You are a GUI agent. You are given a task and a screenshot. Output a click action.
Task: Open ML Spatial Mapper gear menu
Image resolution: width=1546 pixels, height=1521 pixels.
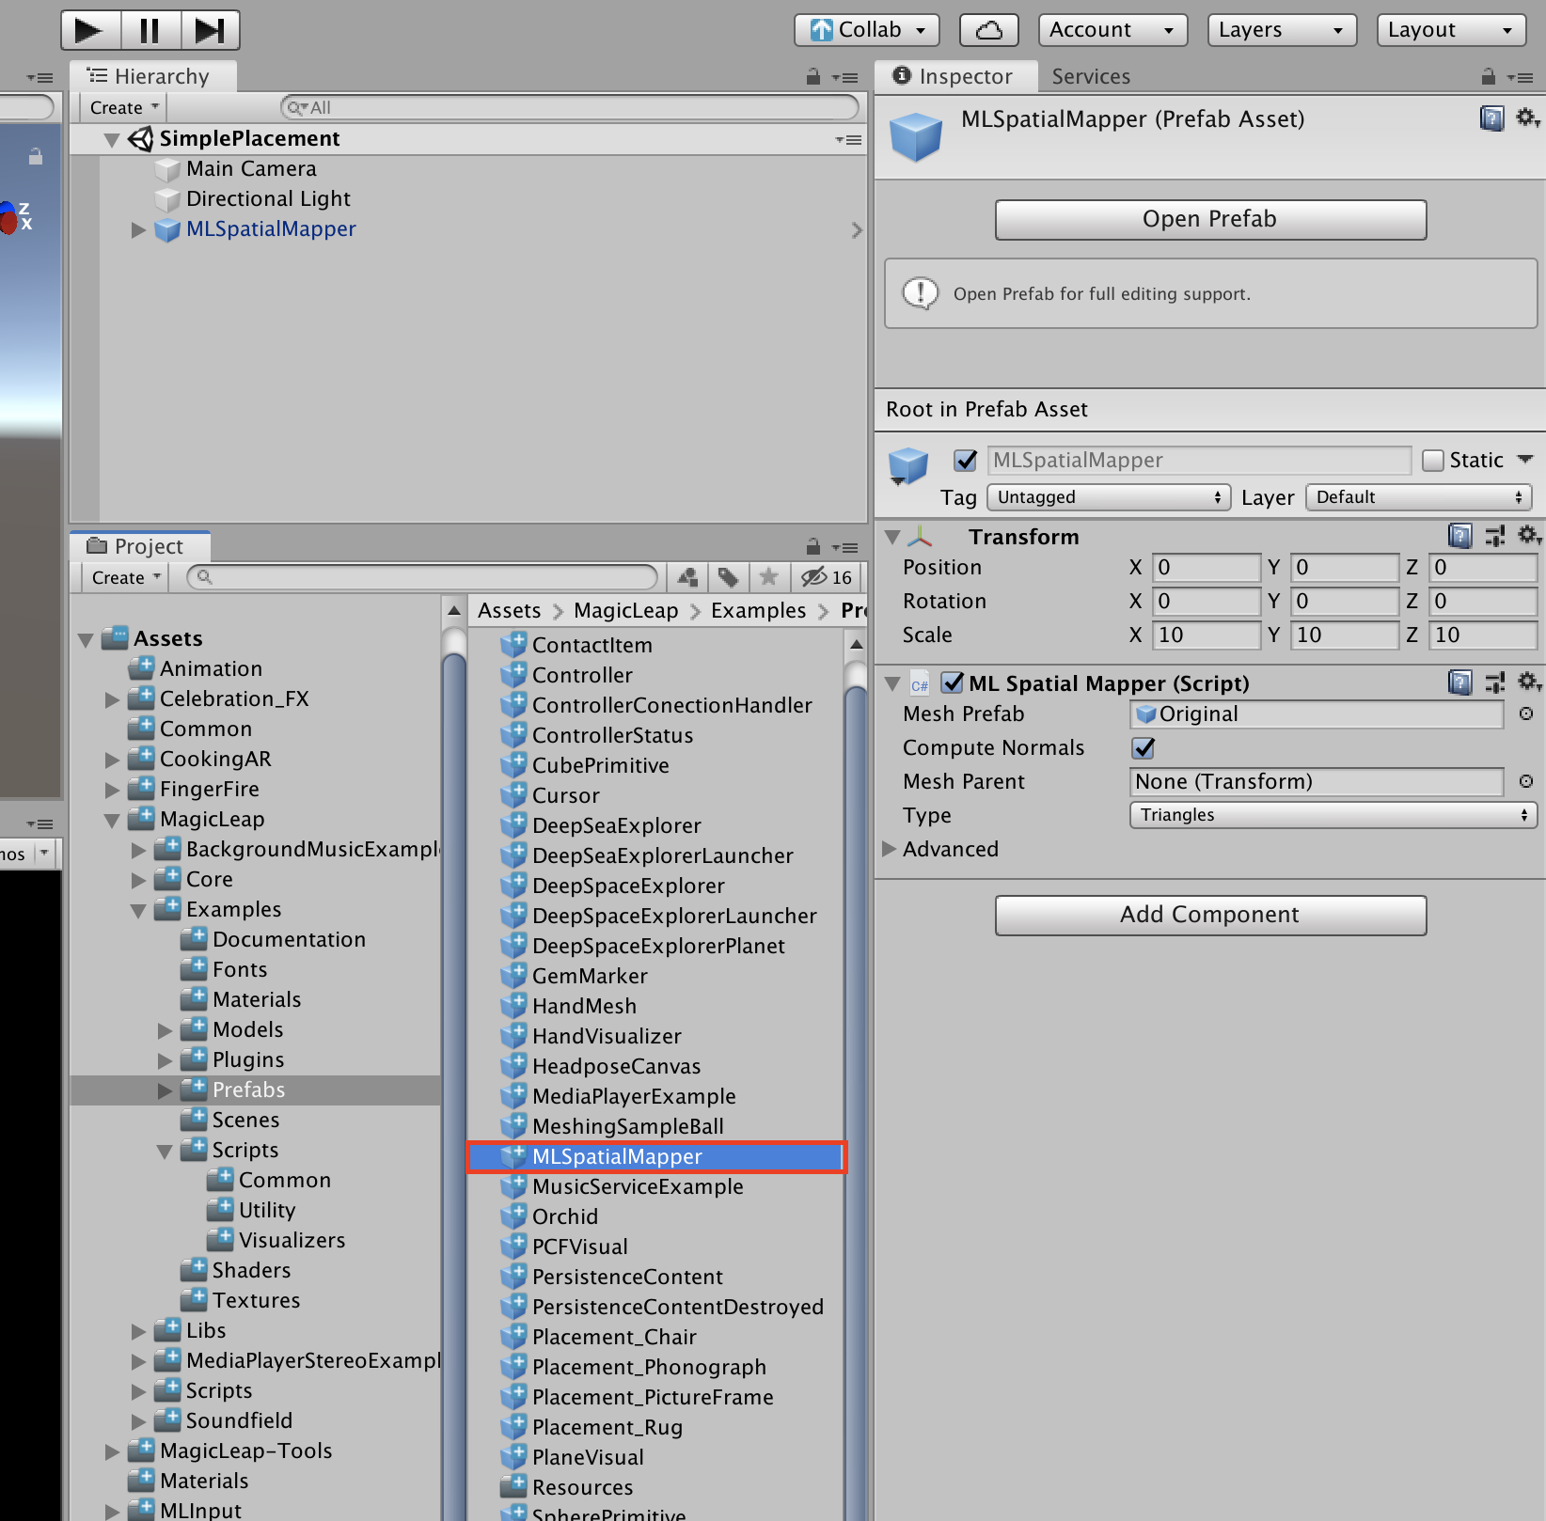tap(1528, 682)
